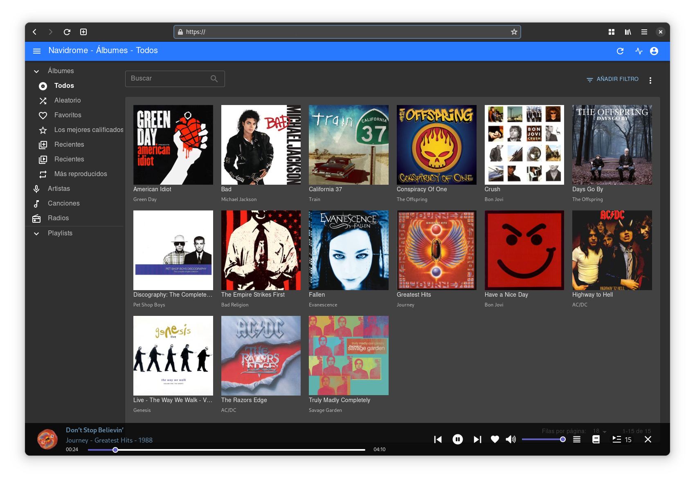
Task: Seek on the song progress bar
Action: coord(227,450)
